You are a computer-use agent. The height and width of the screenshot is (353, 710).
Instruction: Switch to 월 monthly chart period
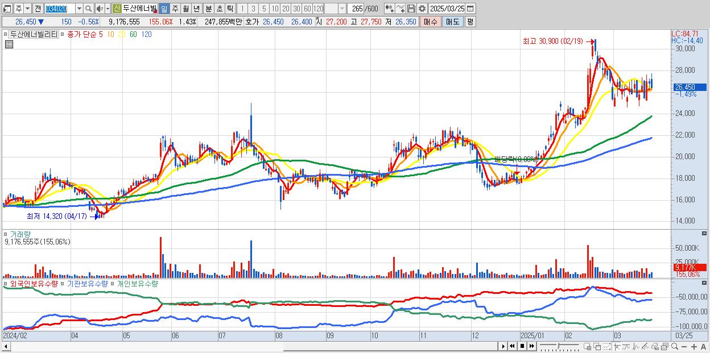click(x=185, y=9)
